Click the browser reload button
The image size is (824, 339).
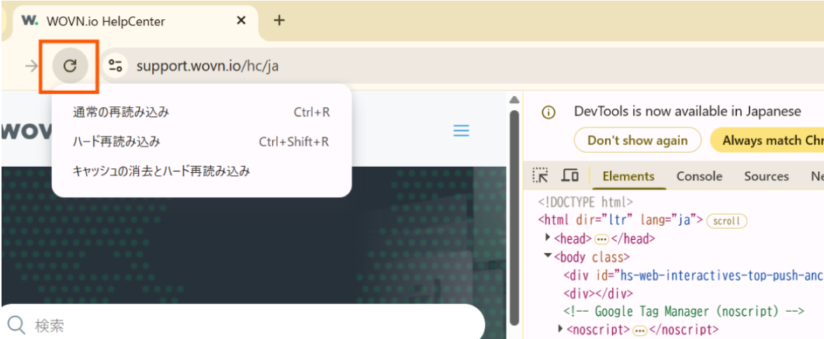pyautogui.click(x=70, y=66)
